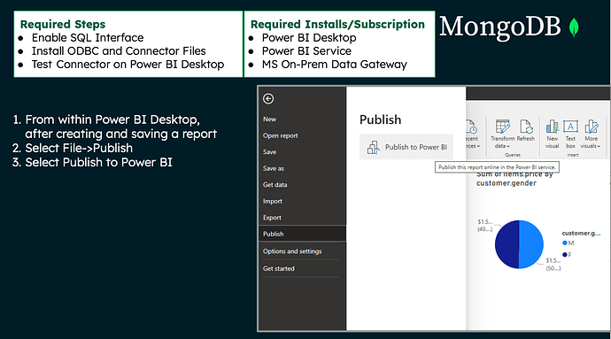
Task: Insert a New visual from ribbon
Action: 553,134
